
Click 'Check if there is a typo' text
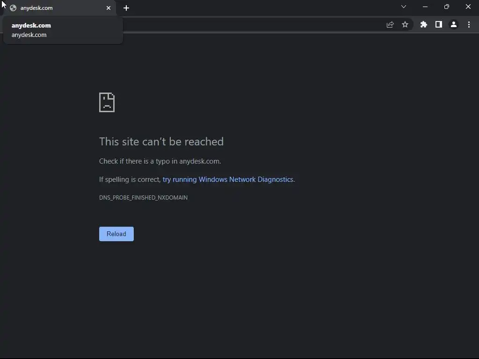click(160, 161)
